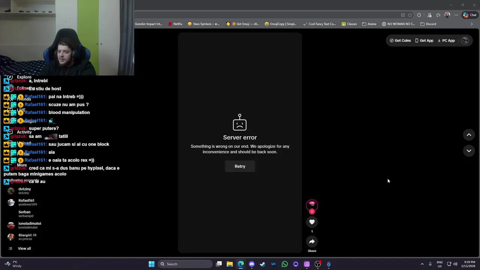Viewport: 480px width, 270px height.
Task: Open NO WOMAN NO C... bookmark
Action: point(398,24)
